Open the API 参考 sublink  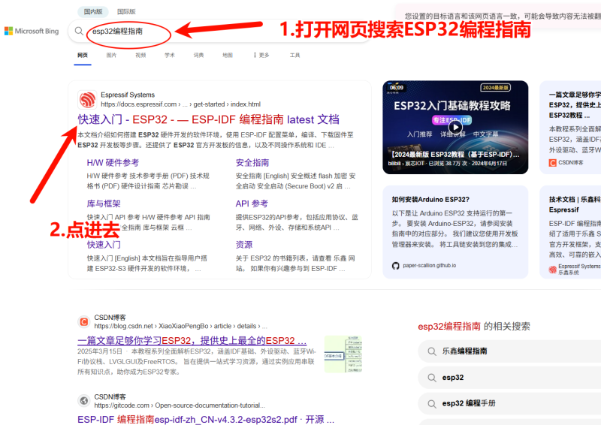tap(252, 204)
